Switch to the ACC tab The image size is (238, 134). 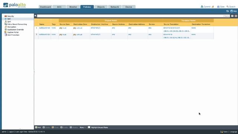click(59, 7)
